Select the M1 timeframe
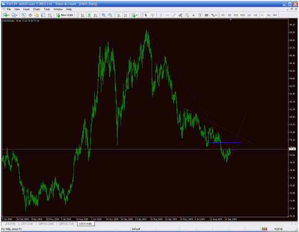Viewport: 299px width, 232px height. (223, 15)
